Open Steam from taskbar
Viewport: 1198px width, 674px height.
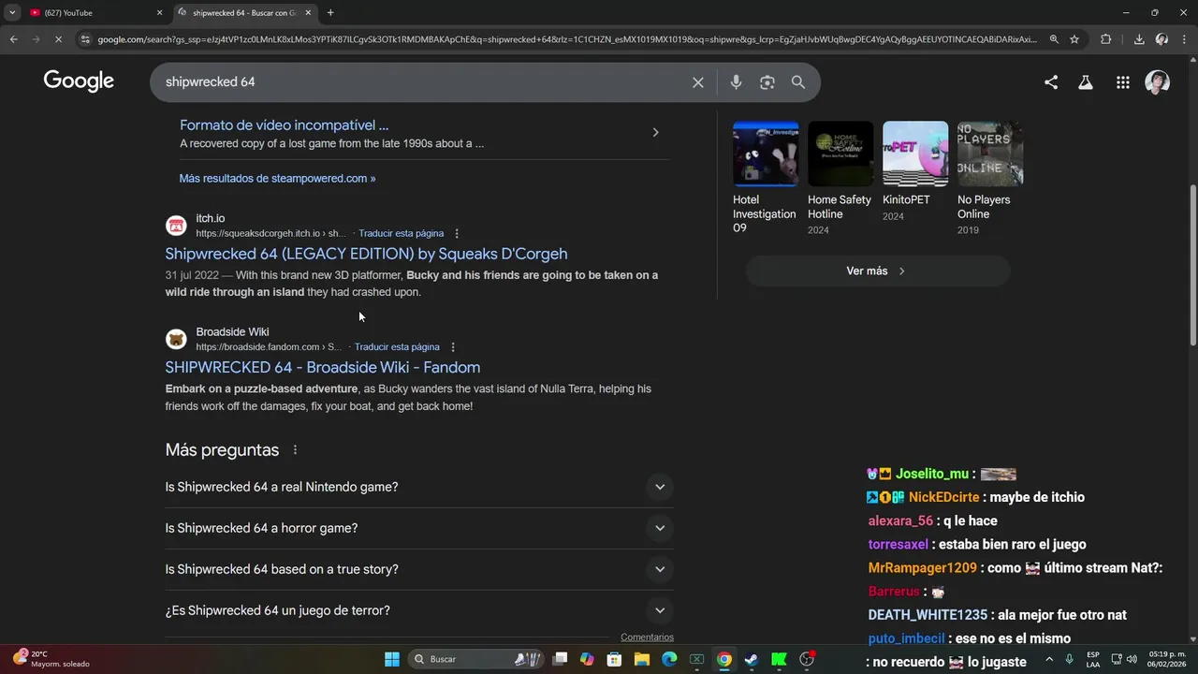tap(751, 659)
